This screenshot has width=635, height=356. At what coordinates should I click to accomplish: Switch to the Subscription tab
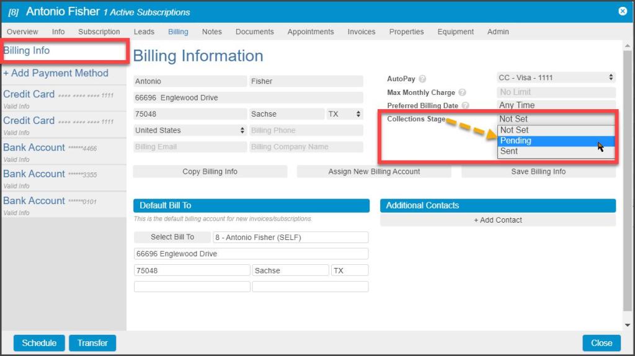click(99, 32)
